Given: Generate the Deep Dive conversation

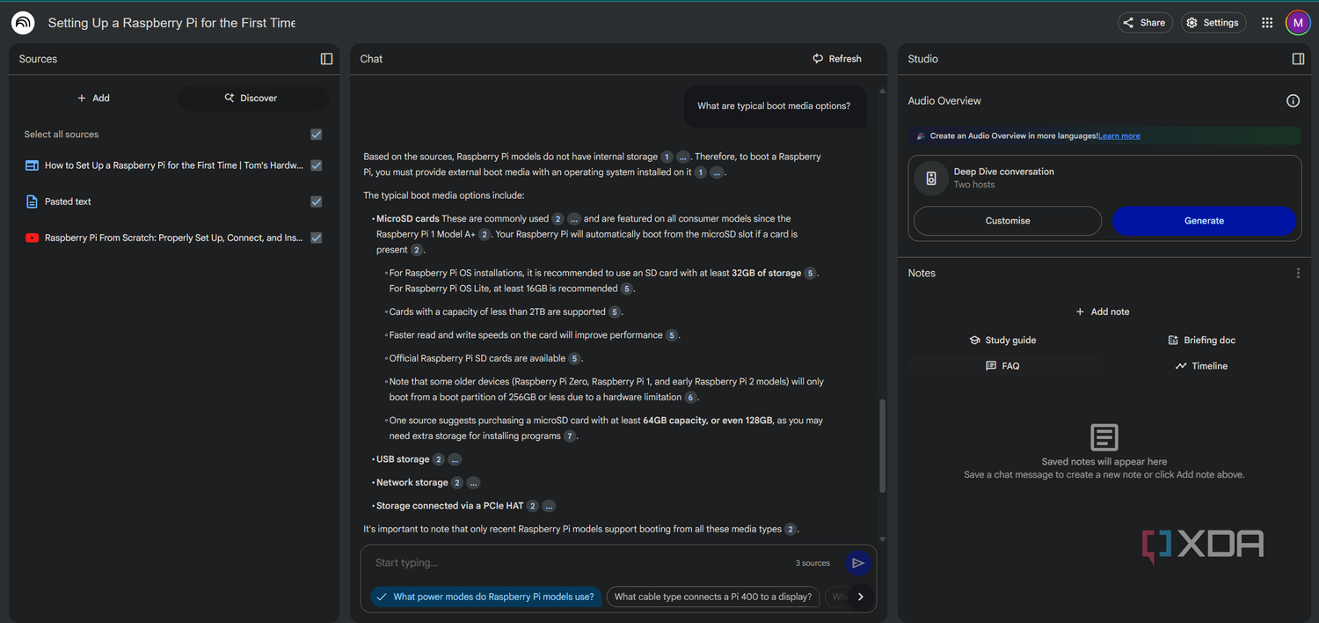Looking at the screenshot, I should point(1204,221).
